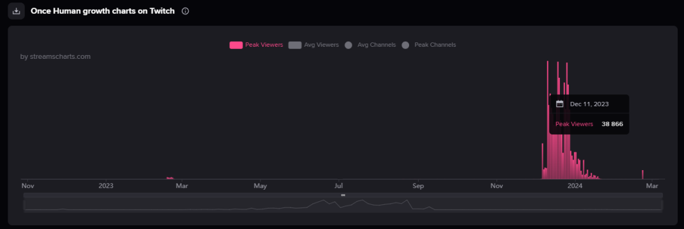Image resolution: width=684 pixels, height=229 pixels.
Task: Click the range slider handle above navigator
Action: click(343, 195)
